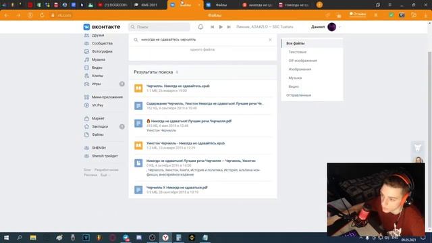The image size is (432, 243).
Task: Select Все файлы filter
Action: click(312, 43)
